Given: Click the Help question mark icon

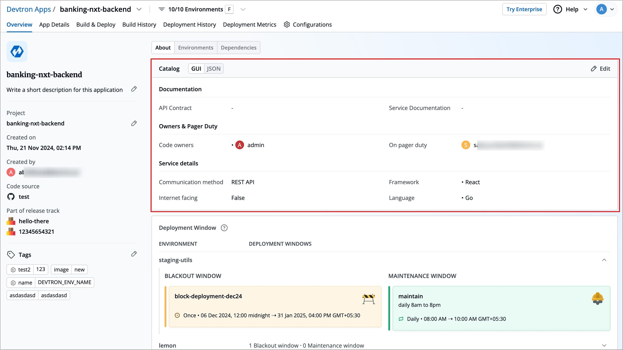Looking at the screenshot, I should pyautogui.click(x=558, y=9).
